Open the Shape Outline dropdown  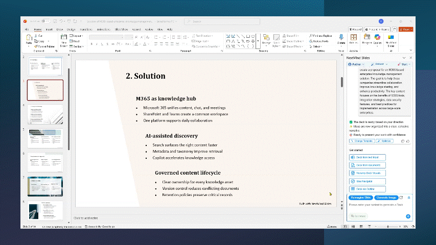point(293,41)
